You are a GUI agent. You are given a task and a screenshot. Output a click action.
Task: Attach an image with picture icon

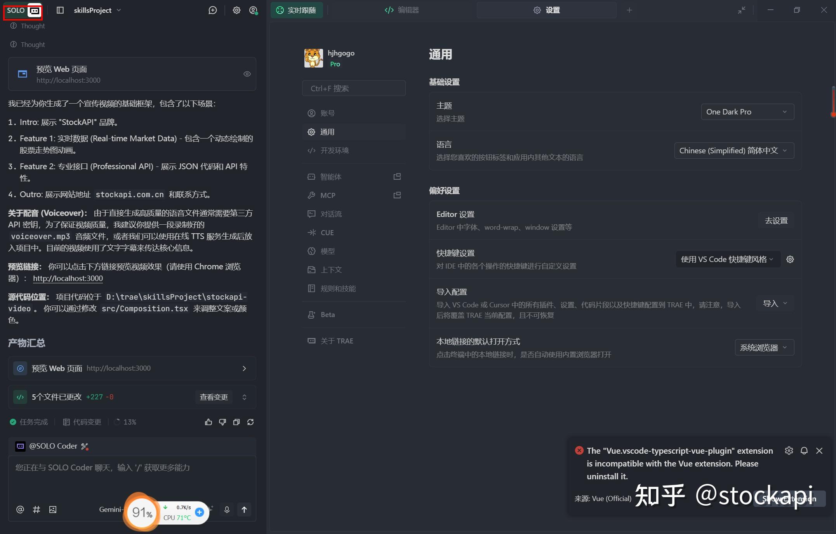(x=53, y=510)
